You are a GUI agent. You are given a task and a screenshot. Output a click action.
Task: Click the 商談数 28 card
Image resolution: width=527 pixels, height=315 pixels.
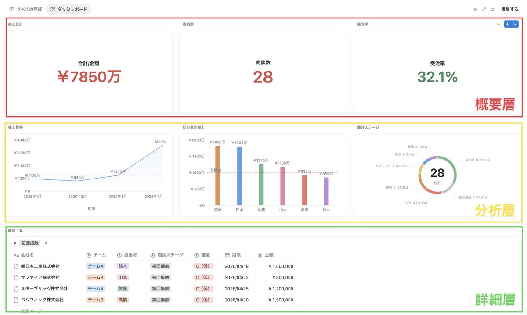[x=263, y=72]
